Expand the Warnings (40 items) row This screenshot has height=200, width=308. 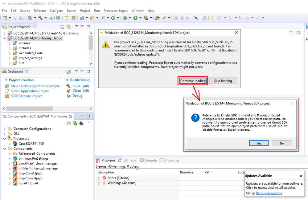[x=99, y=183]
